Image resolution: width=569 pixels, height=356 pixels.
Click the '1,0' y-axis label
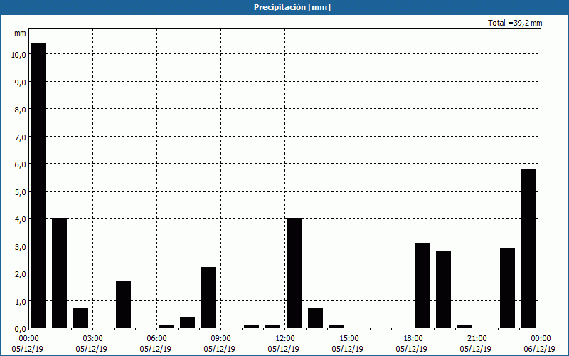[x=21, y=301]
